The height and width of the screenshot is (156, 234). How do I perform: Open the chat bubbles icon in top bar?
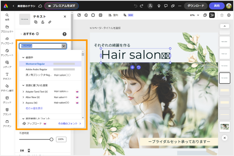pos(173,6)
